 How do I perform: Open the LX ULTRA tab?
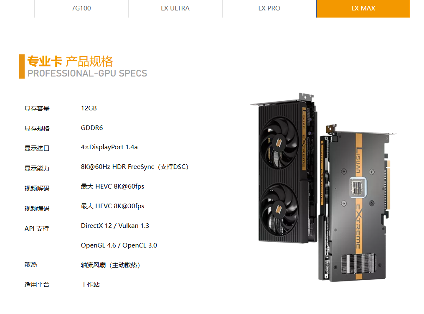coord(175,8)
